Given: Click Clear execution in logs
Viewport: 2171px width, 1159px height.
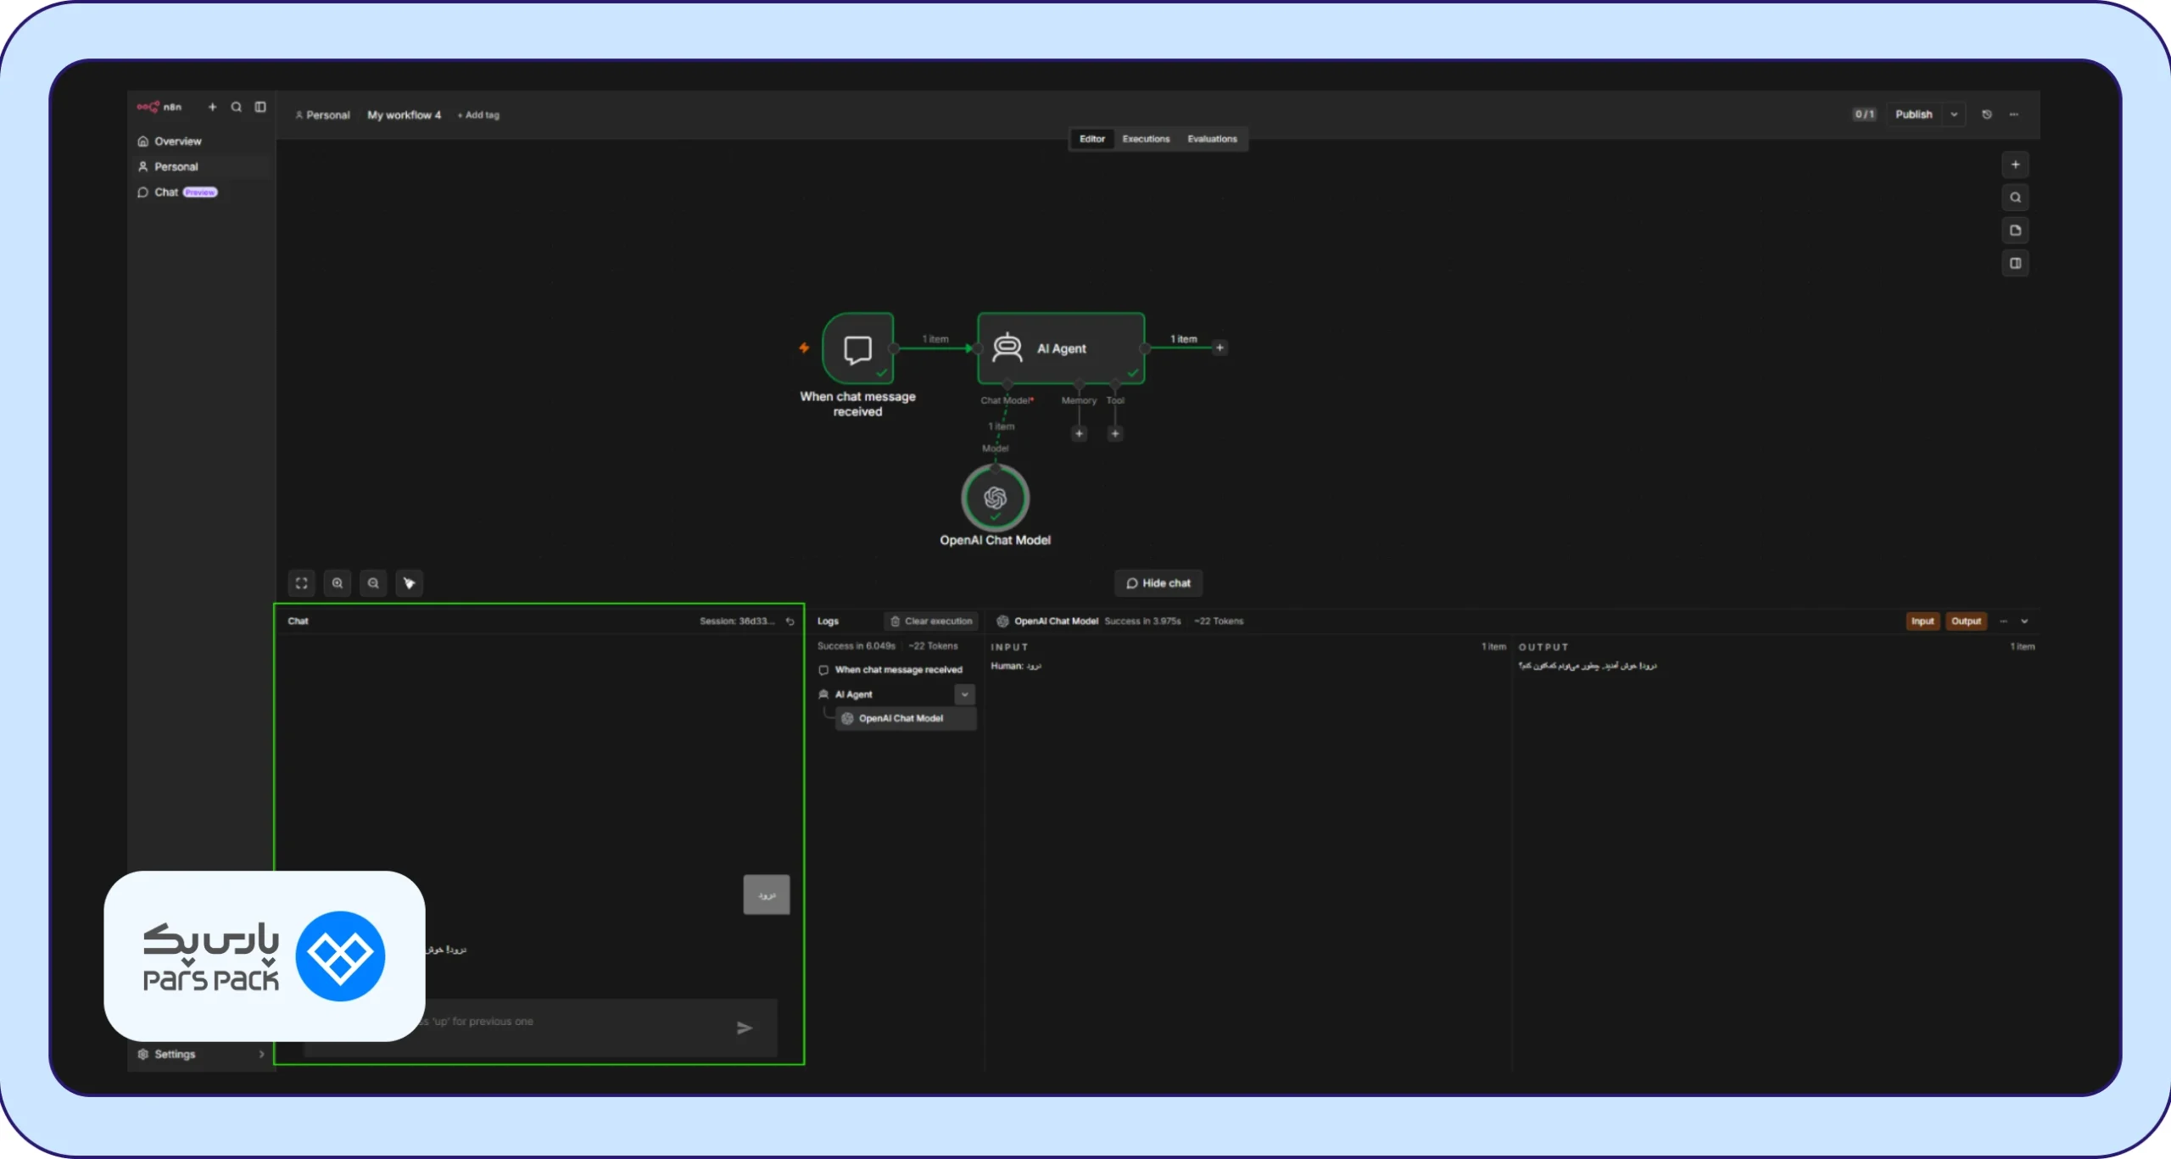Looking at the screenshot, I should 930,621.
